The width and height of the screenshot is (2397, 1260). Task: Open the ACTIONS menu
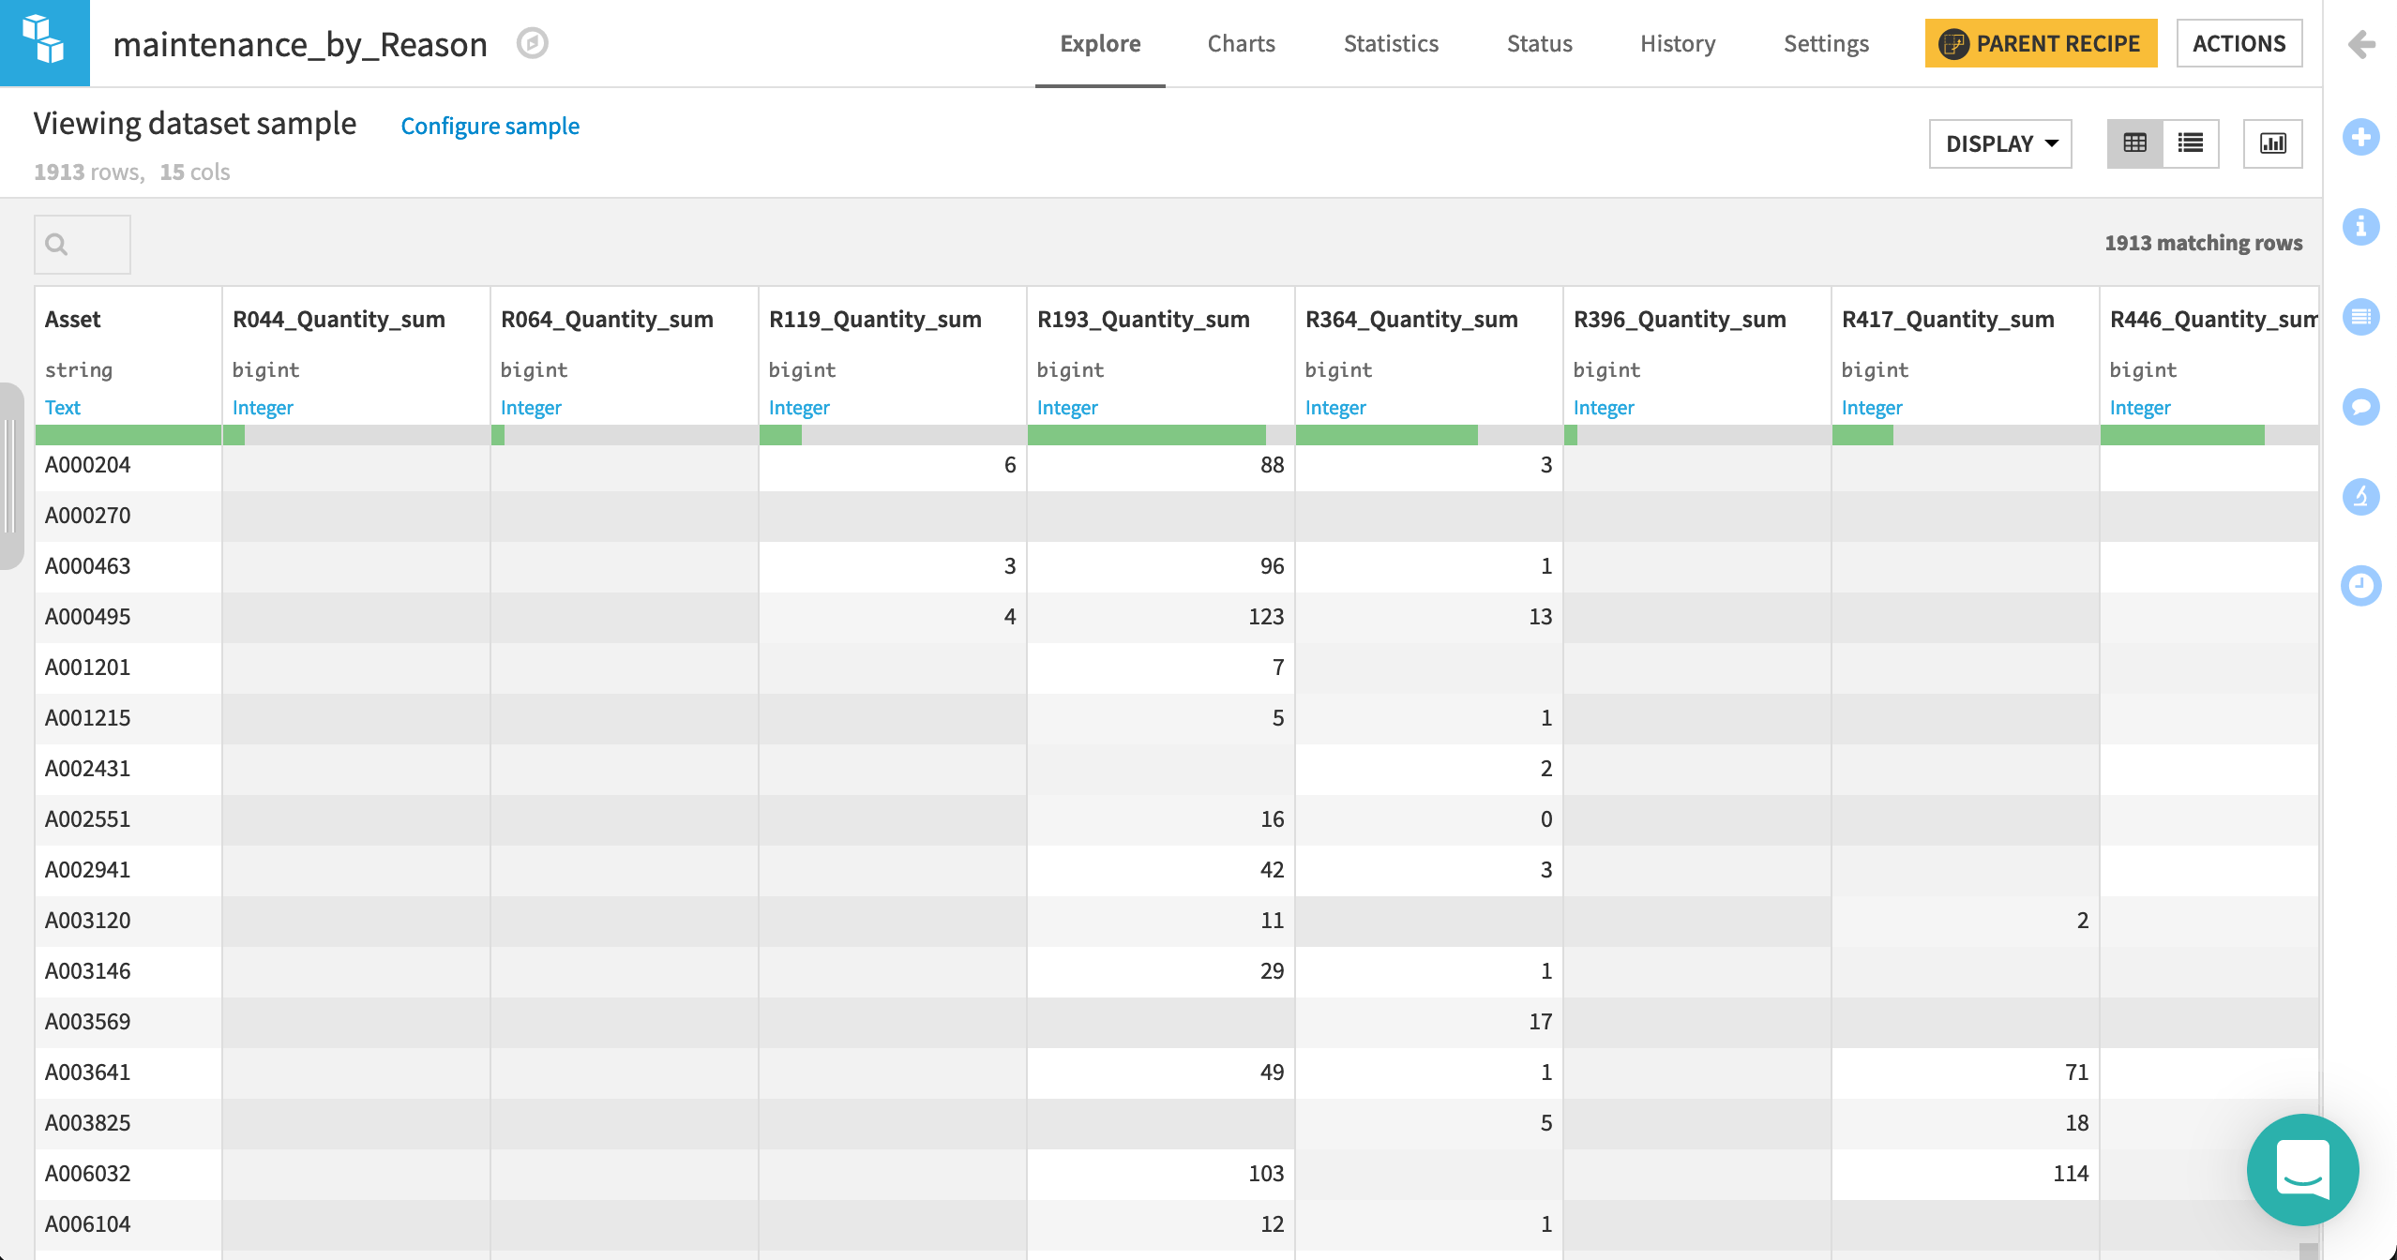click(2239, 43)
